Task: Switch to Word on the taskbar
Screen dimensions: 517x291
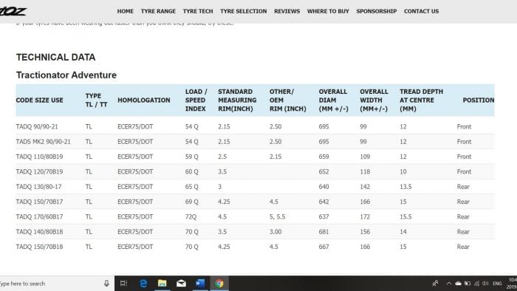Action: pos(200,284)
